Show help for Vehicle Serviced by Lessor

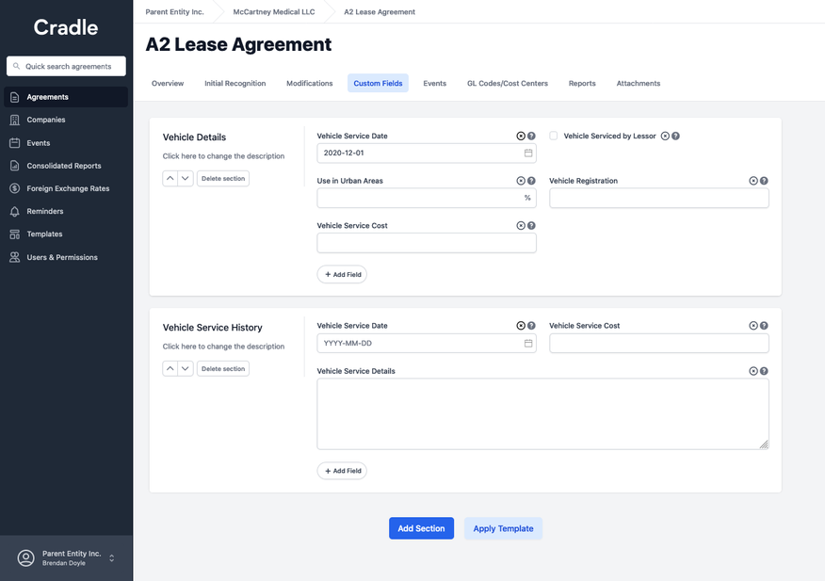tap(675, 136)
